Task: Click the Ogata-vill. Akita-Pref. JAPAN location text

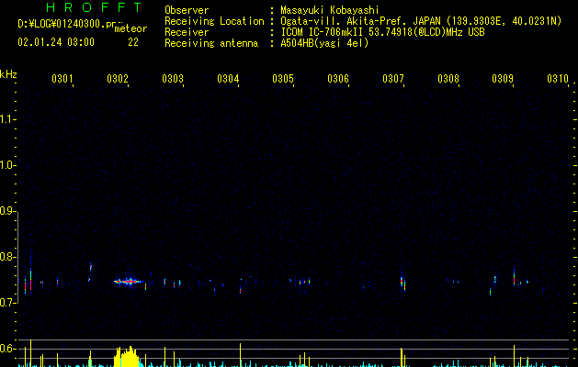Action: pos(421,21)
